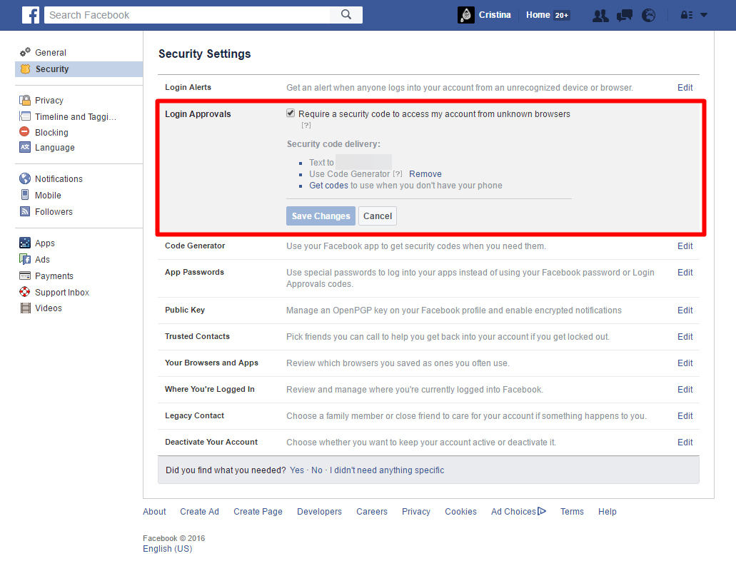Click the Payments card icon
The height and width of the screenshot is (571, 736).
(25, 276)
